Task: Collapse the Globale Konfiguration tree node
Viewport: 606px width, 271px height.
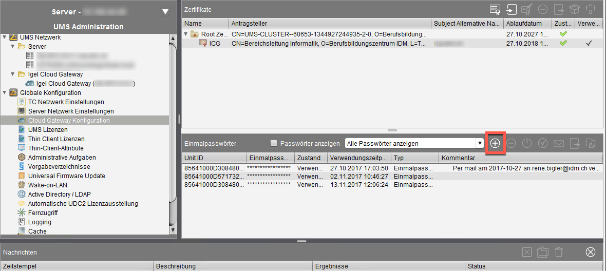Action: tap(5, 93)
